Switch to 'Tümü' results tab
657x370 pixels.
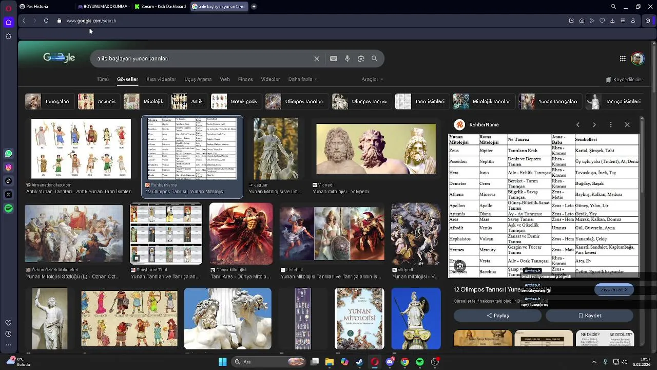[103, 80]
